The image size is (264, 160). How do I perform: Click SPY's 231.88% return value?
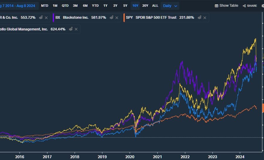point(187,18)
